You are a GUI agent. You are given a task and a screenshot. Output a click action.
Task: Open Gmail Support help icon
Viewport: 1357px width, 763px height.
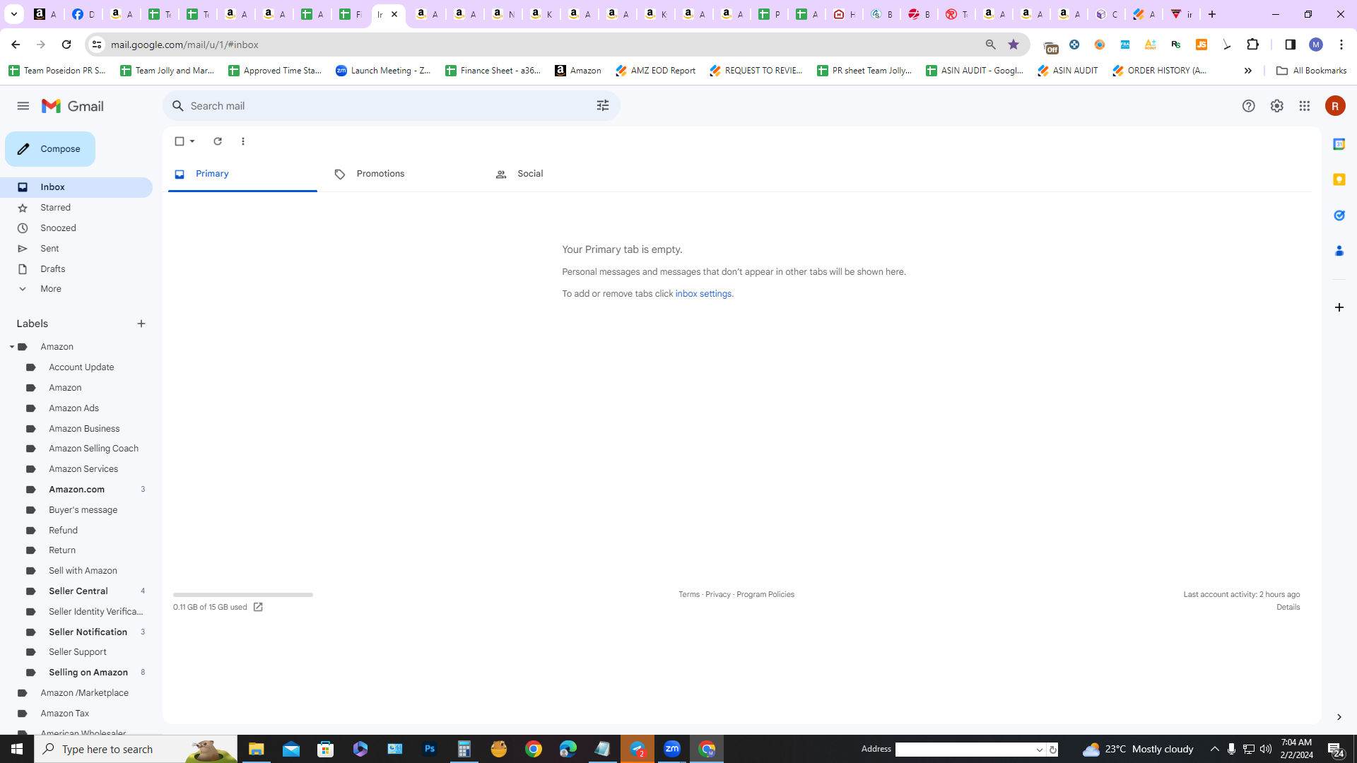[x=1249, y=106]
